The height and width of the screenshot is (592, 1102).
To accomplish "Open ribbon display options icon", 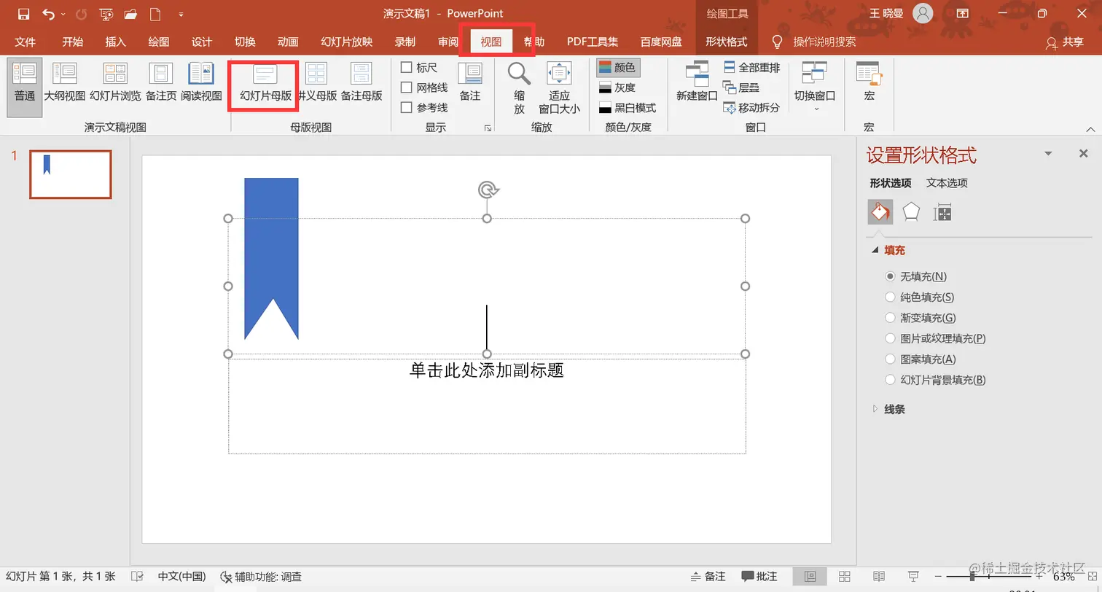I will 963,14.
